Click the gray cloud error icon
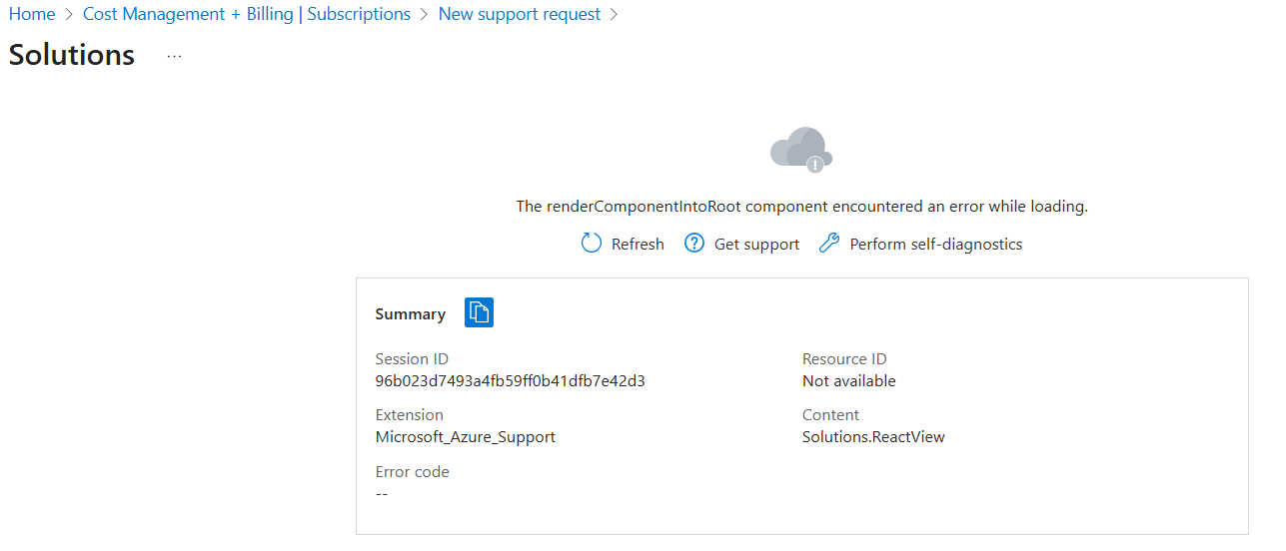 (x=801, y=150)
